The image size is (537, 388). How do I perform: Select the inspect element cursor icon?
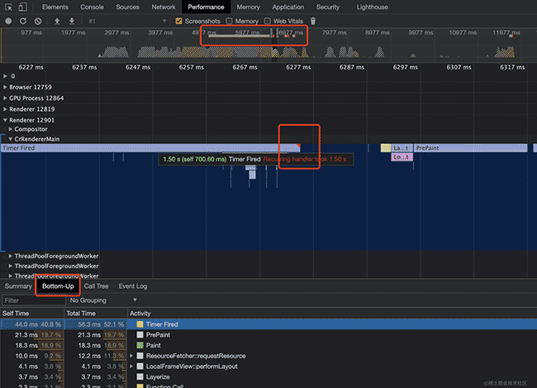click(8, 7)
